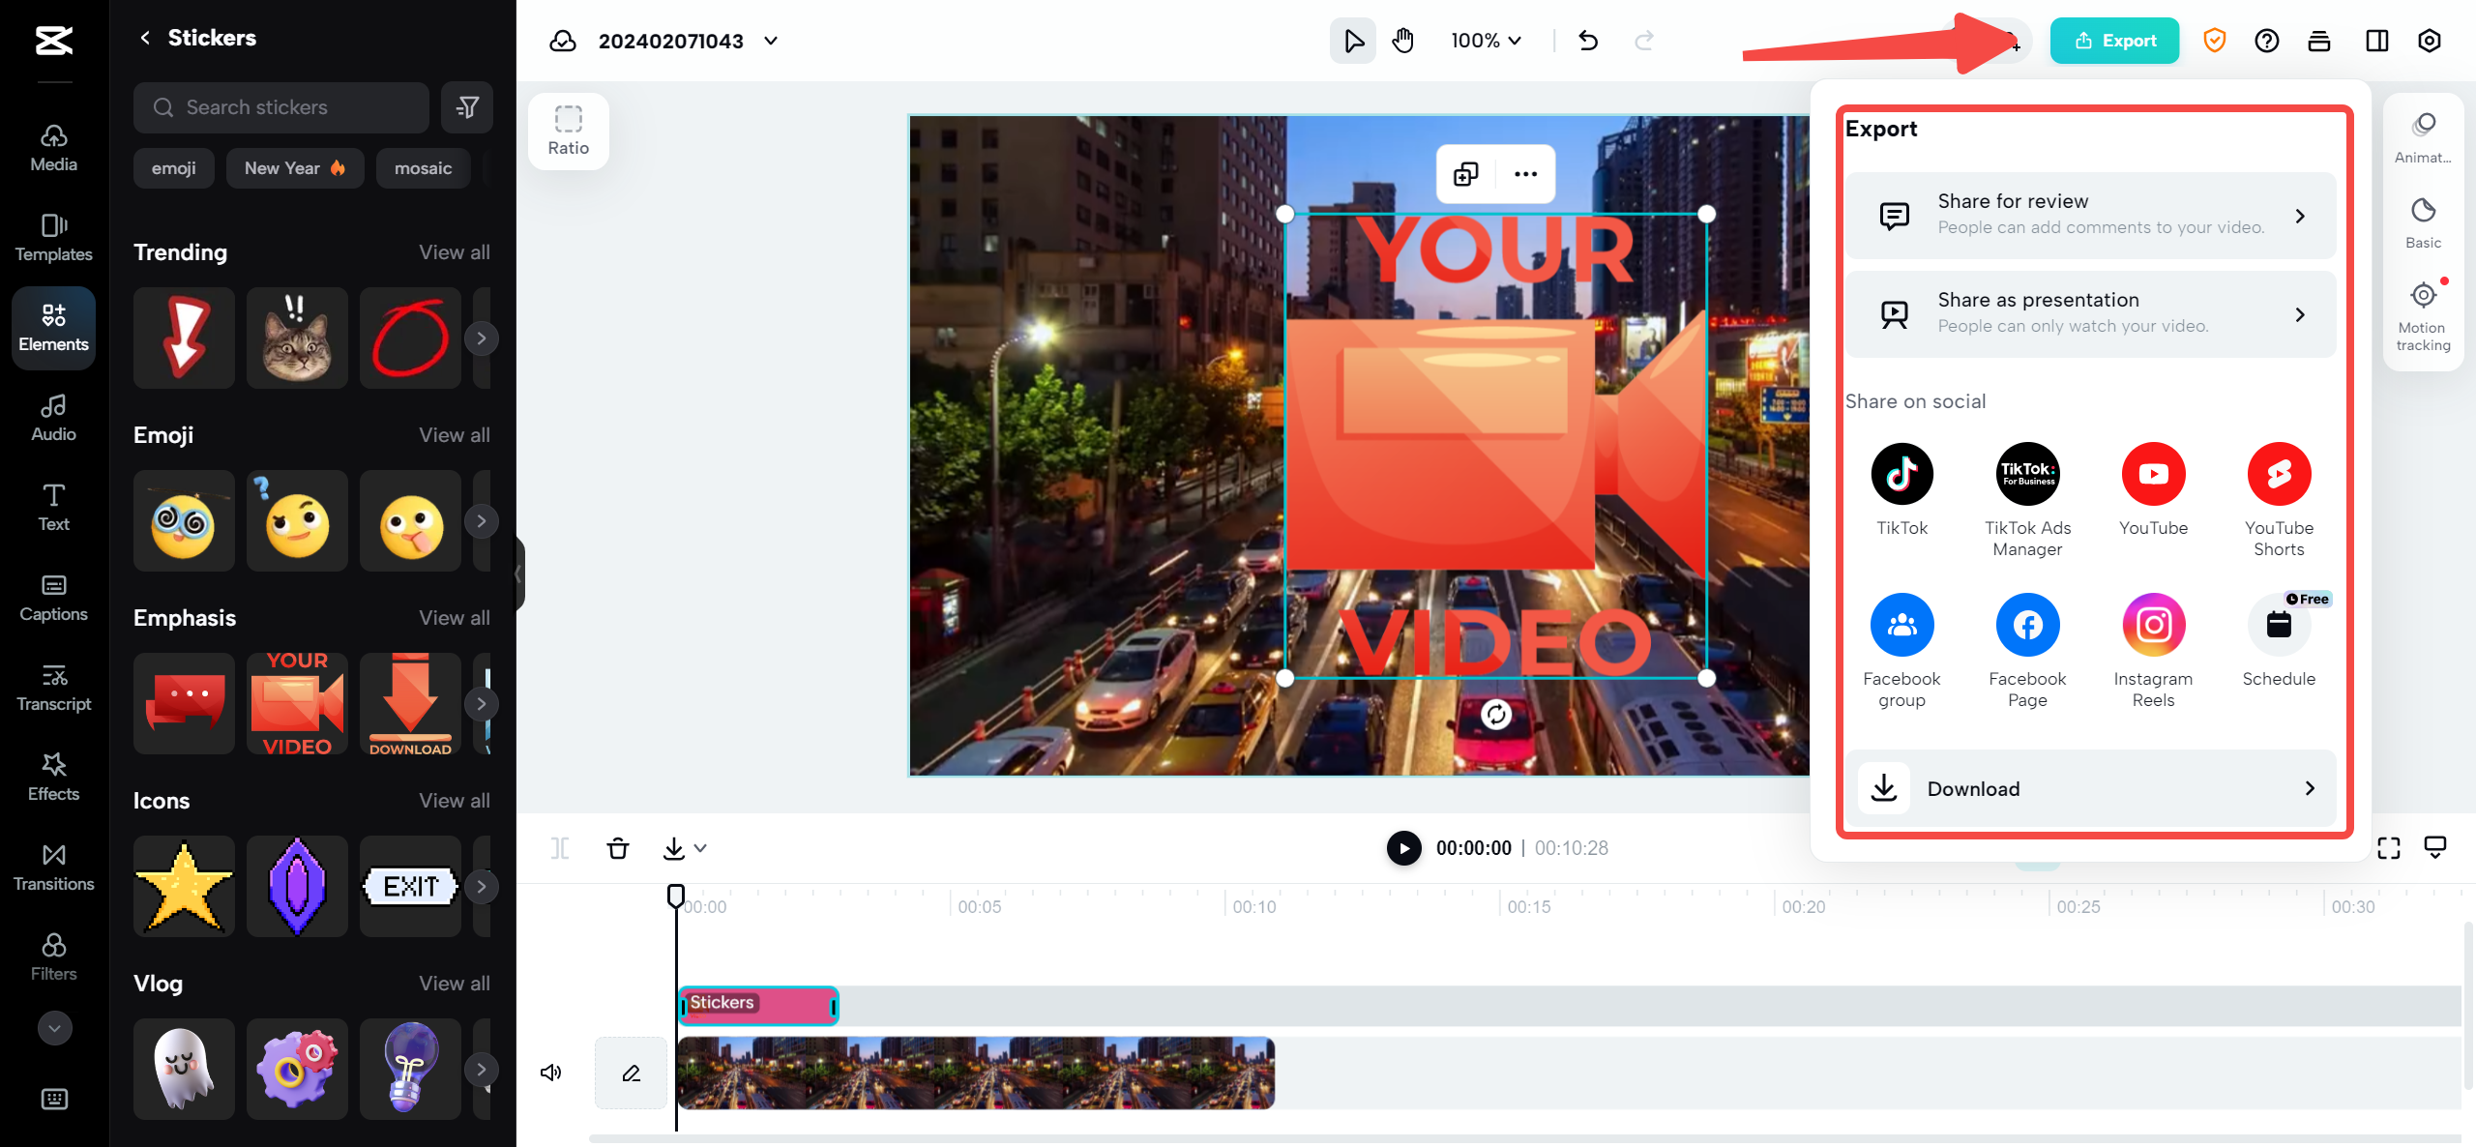Screen dimensions: 2476x1147
Task: Play the video in the timeline
Action: pyautogui.click(x=1402, y=848)
